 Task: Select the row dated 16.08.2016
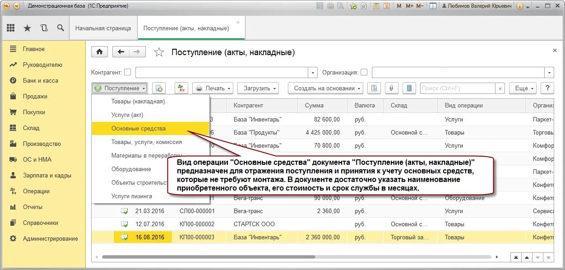pyautogui.click(x=323, y=237)
